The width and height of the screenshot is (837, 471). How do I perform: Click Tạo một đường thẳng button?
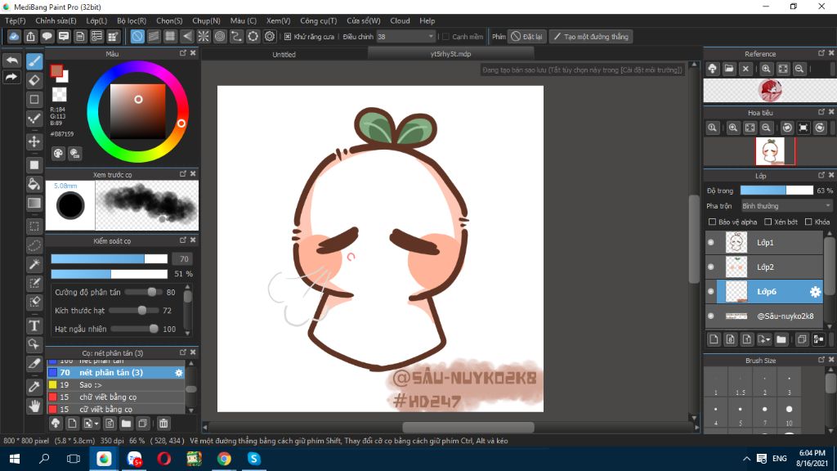point(591,37)
